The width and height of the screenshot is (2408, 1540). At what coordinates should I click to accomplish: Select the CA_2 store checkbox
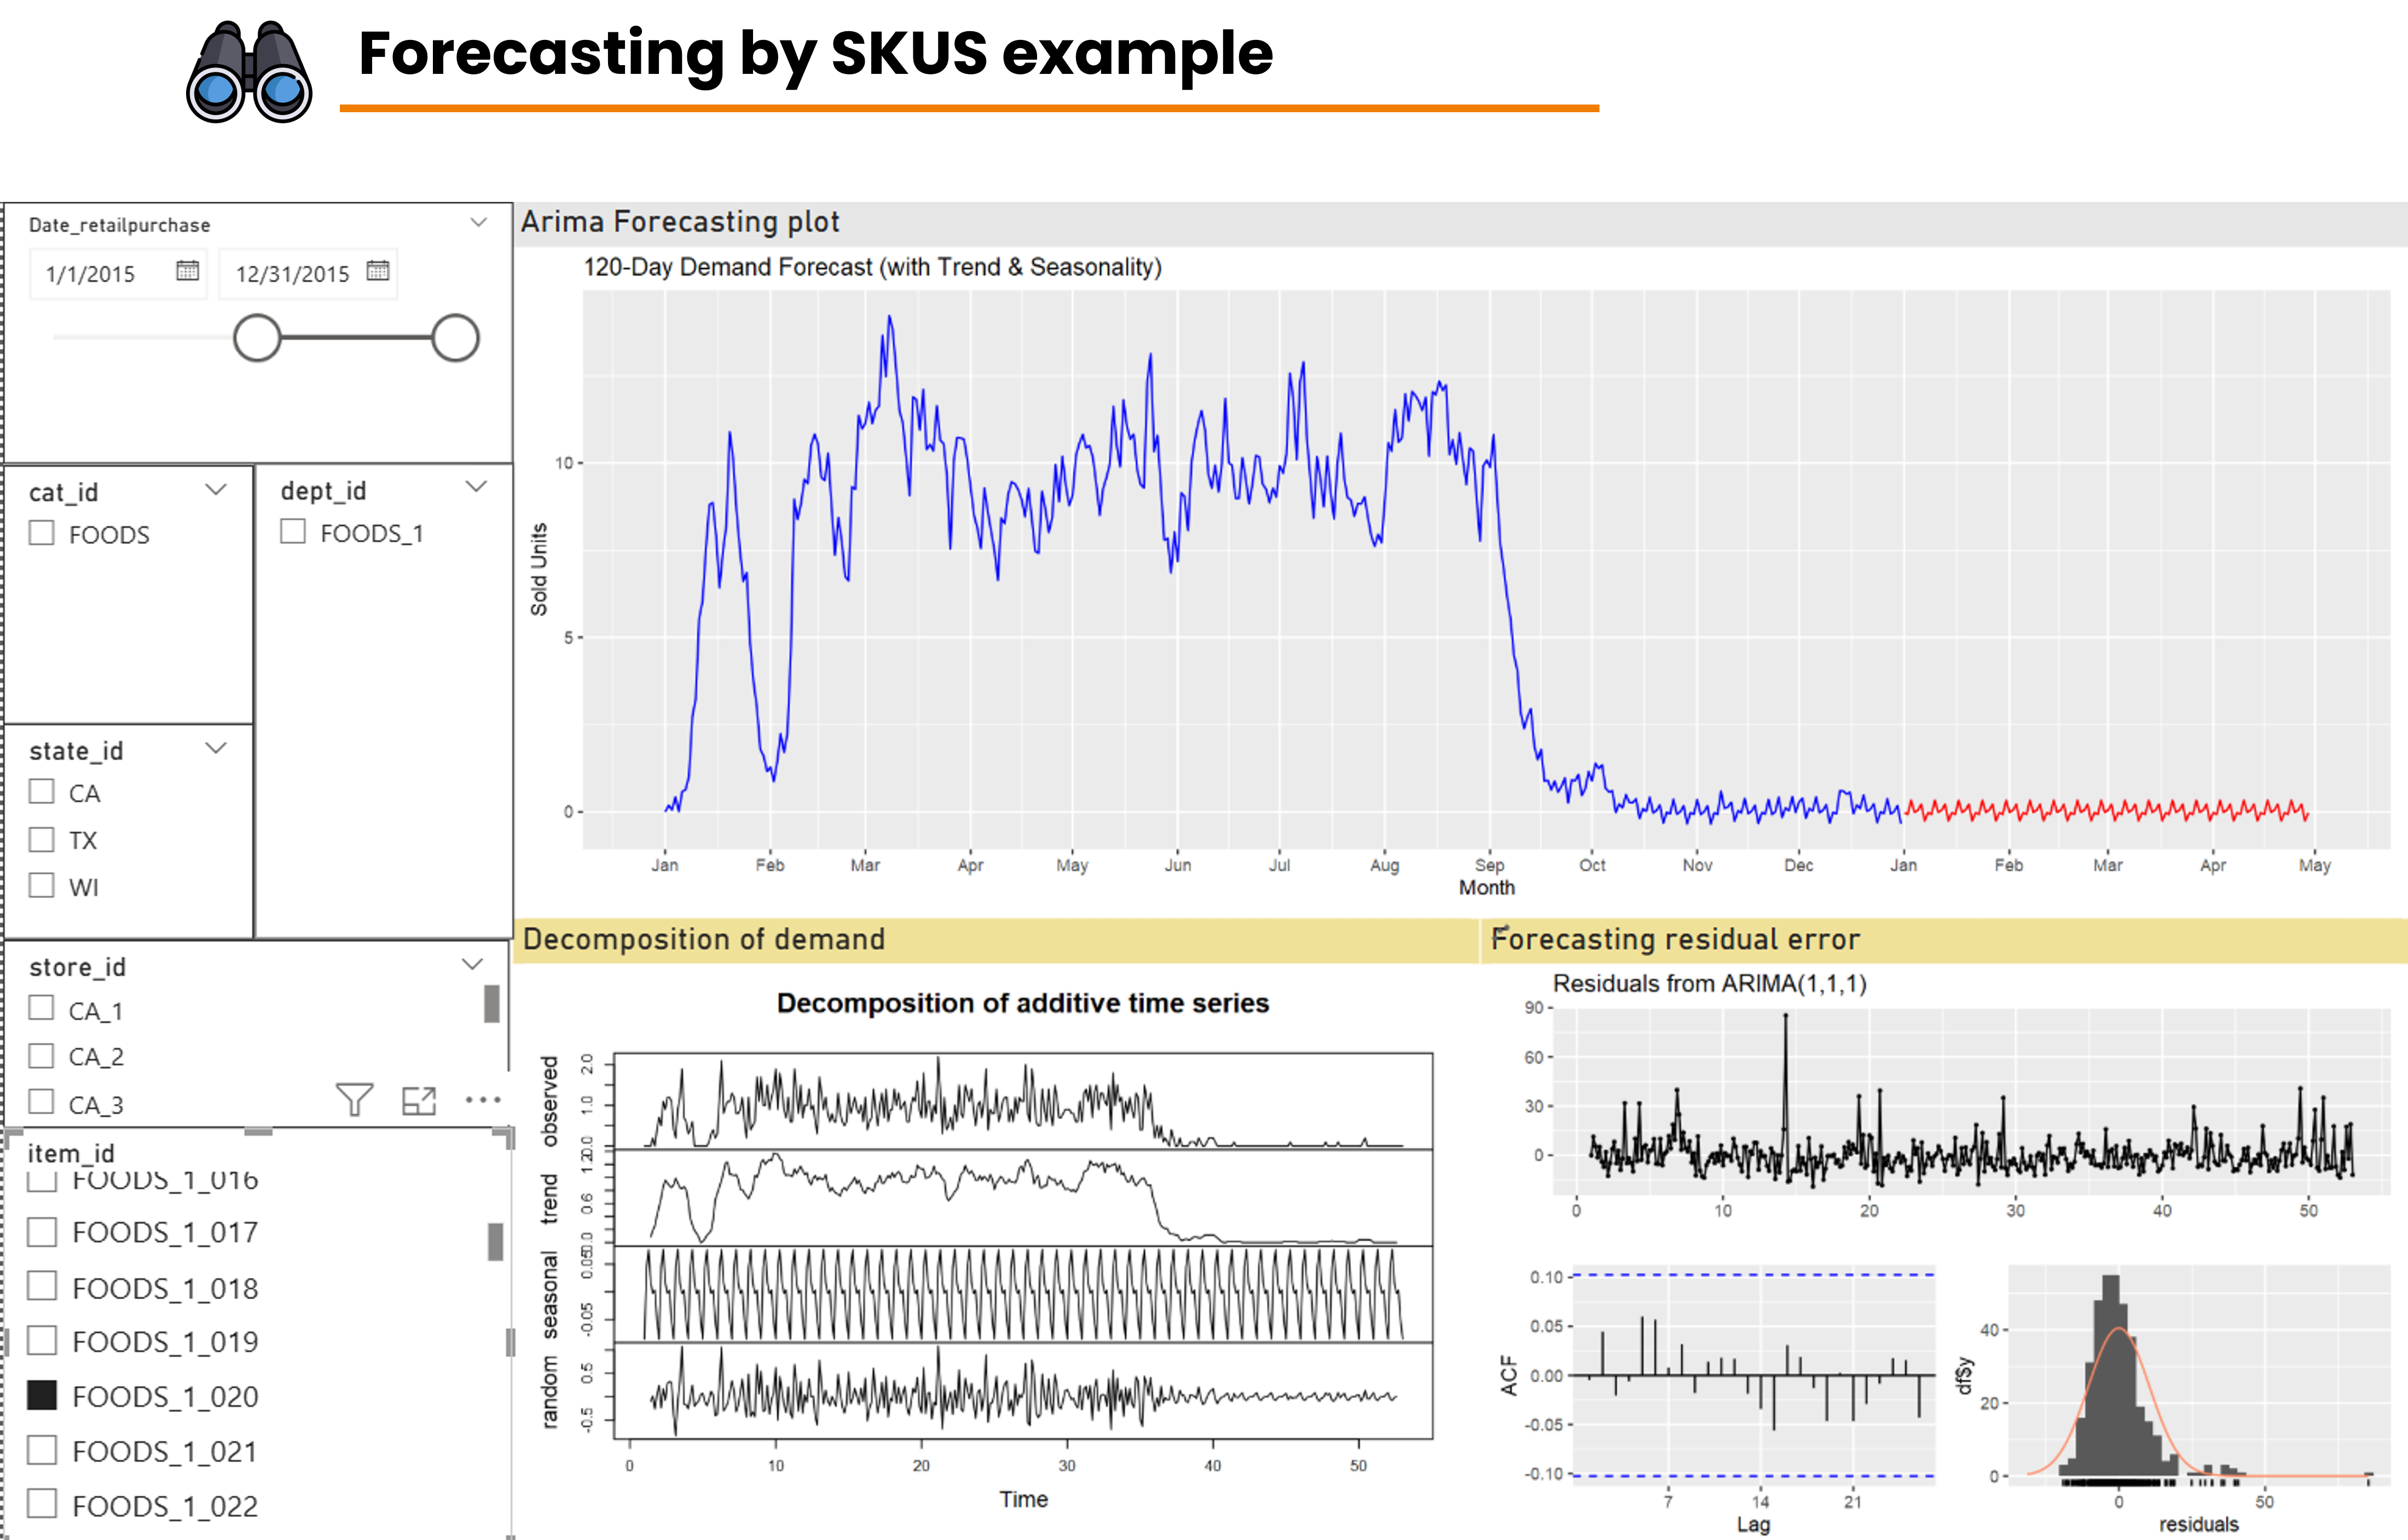point(42,1055)
